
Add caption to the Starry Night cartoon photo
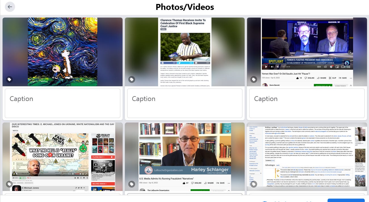[x=62, y=103]
